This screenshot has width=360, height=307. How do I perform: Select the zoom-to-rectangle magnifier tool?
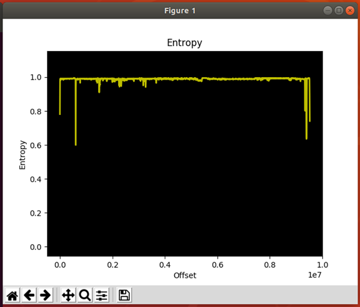click(x=85, y=295)
